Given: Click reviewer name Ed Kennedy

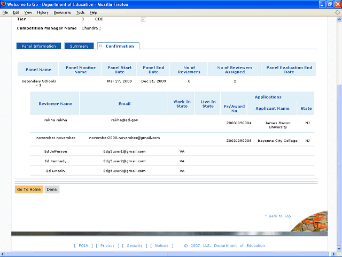Looking at the screenshot, I should (x=56, y=161).
